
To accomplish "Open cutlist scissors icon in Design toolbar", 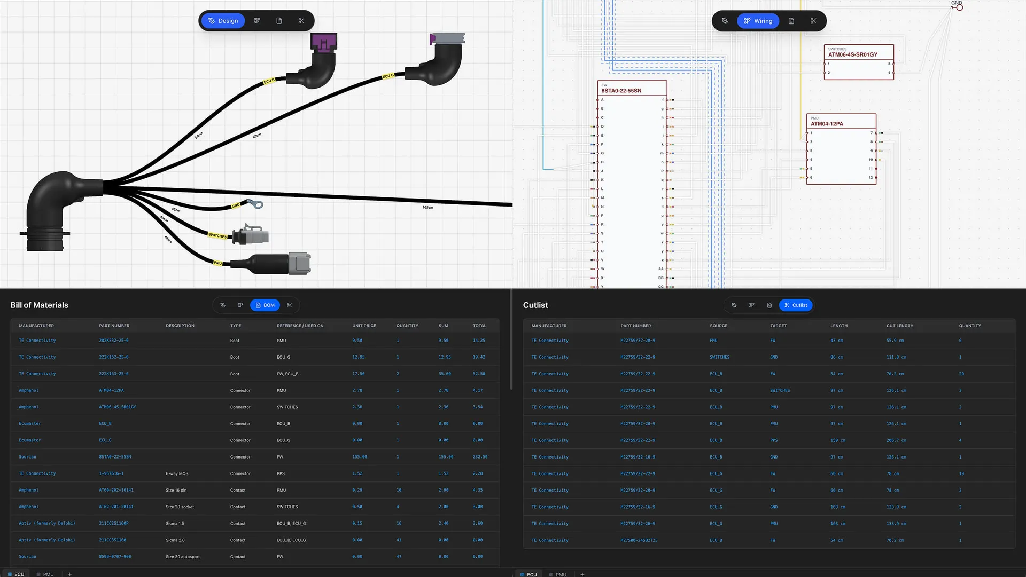I will pos(301,21).
